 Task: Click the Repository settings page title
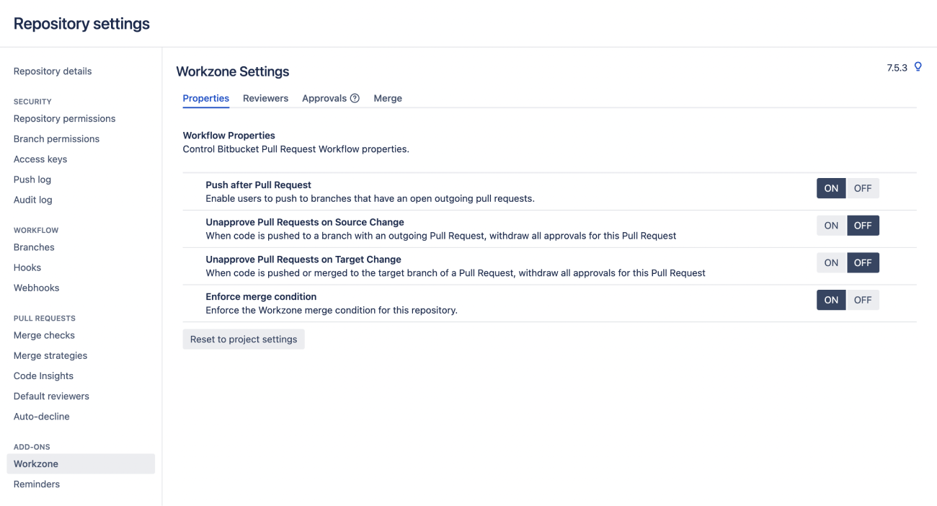81,24
